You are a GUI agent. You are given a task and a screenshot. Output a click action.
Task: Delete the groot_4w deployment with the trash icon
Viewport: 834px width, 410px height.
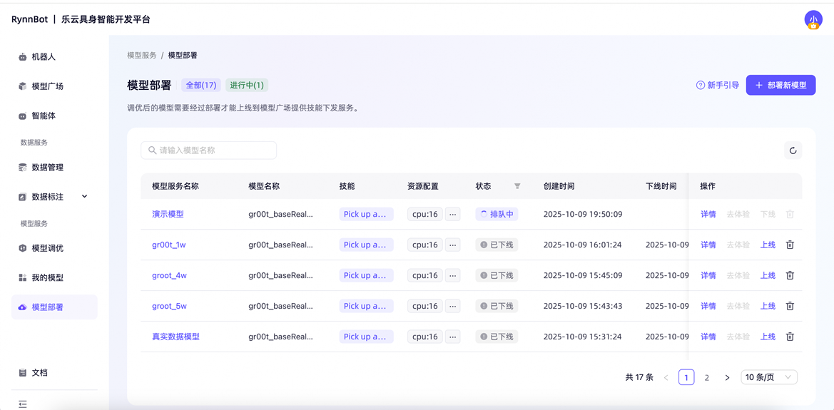point(790,275)
